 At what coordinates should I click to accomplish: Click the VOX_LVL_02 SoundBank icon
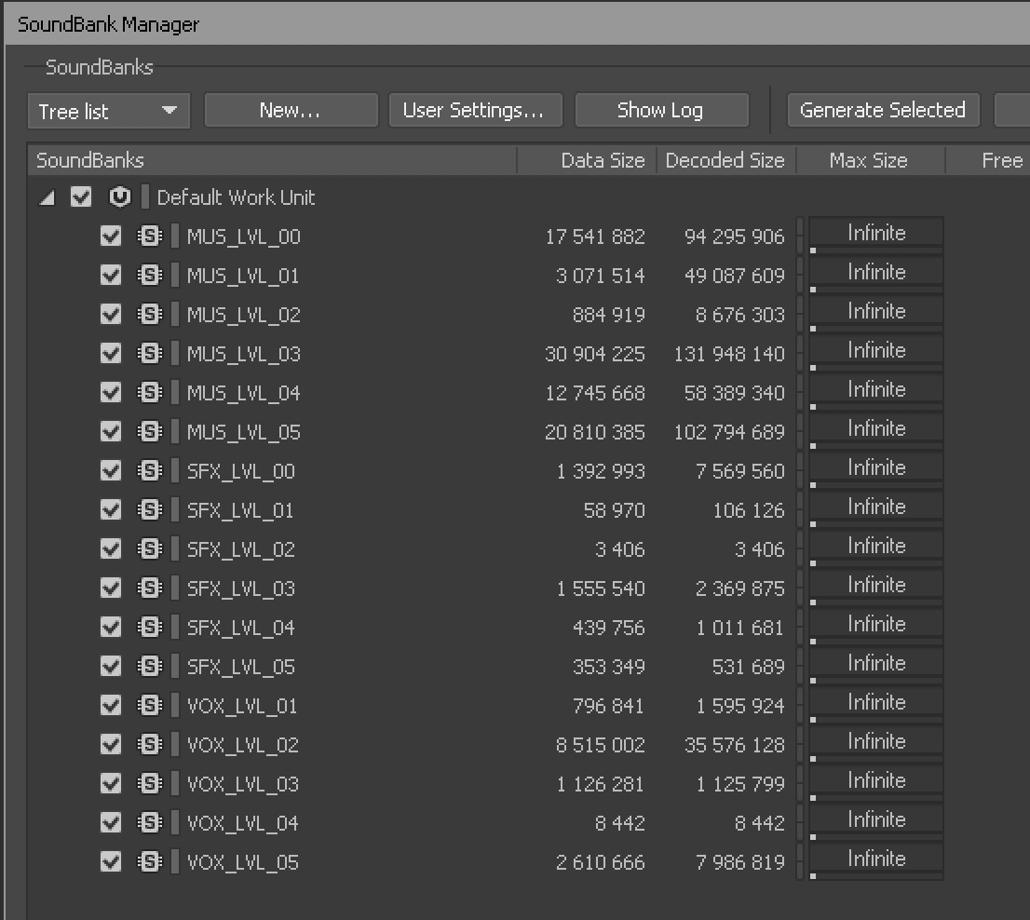[150, 744]
